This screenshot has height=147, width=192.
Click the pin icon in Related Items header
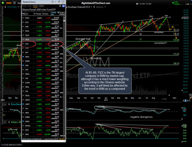[x=59, y=2]
